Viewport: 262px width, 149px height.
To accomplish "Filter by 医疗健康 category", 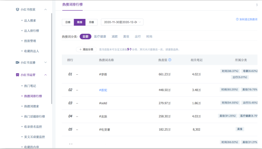I will click(100, 37).
